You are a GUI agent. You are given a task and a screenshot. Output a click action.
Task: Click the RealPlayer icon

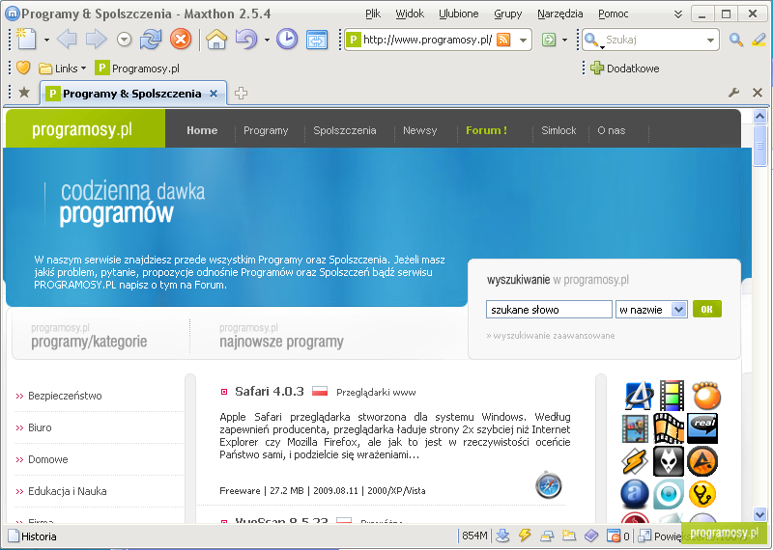click(x=702, y=427)
